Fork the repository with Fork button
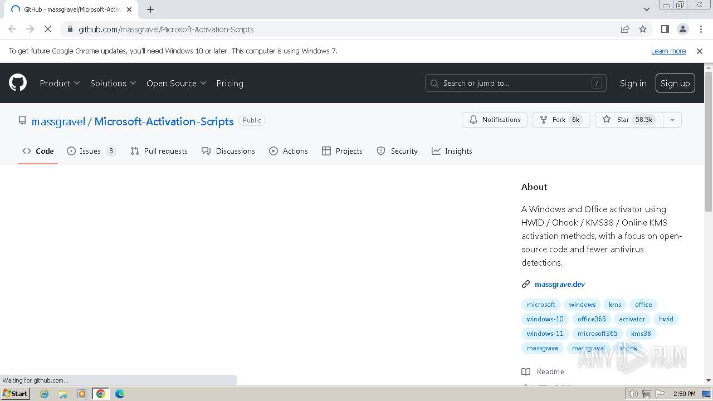 (x=561, y=120)
